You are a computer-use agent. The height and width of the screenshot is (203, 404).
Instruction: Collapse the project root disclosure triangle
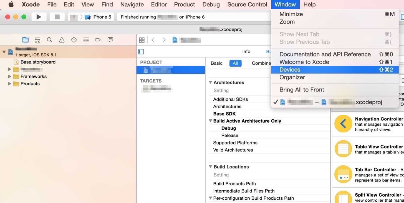point(4,52)
